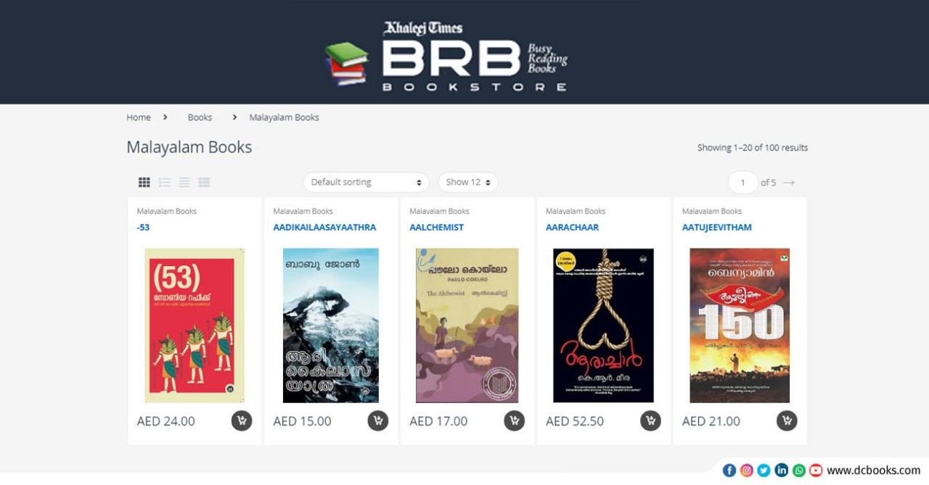Open the Default sorting dropdown

pos(367,182)
